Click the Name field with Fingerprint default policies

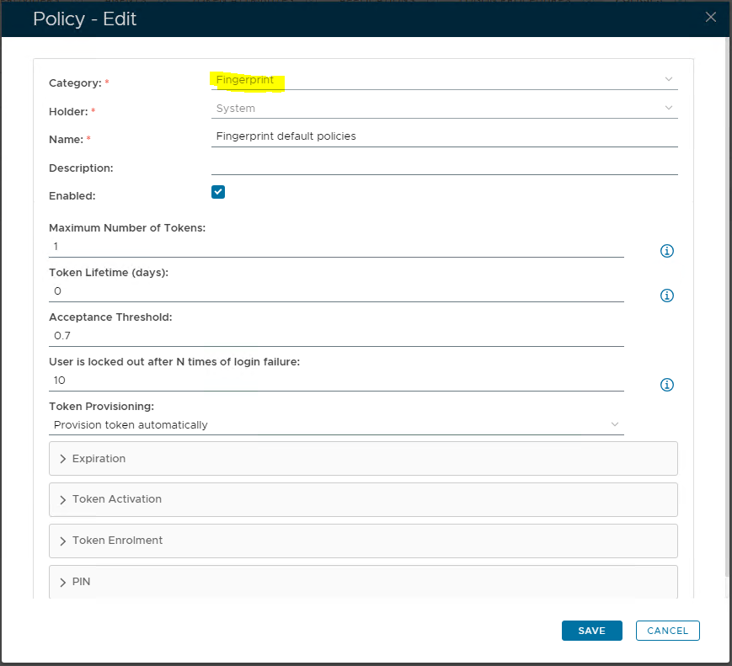click(444, 136)
